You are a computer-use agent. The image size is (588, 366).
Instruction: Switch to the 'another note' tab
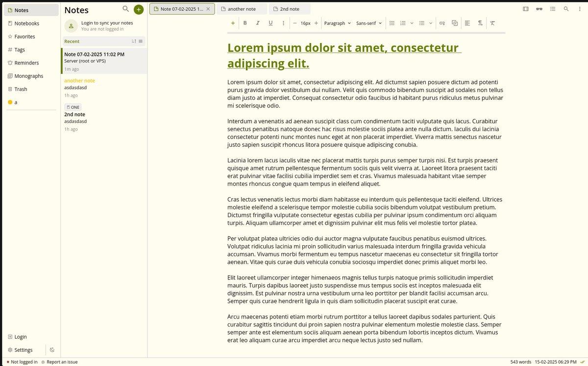[x=242, y=9]
